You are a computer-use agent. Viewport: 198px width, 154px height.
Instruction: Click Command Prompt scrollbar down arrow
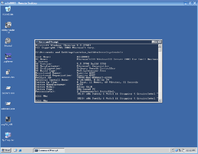tap(160, 100)
